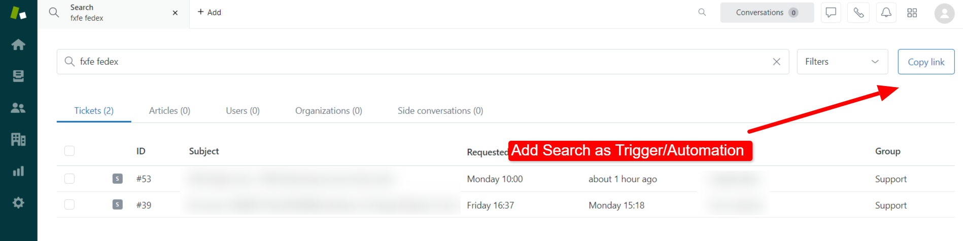The height and width of the screenshot is (241, 963).
Task: Select all tickets header checkbox
Action: [70, 151]
